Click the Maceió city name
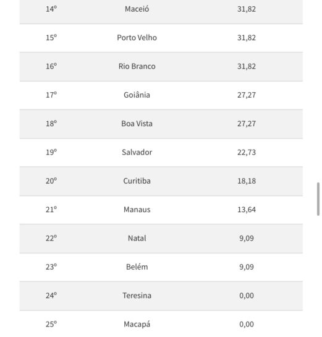Image resolution: width=322 pixels, height=337 pixels. 137,9
